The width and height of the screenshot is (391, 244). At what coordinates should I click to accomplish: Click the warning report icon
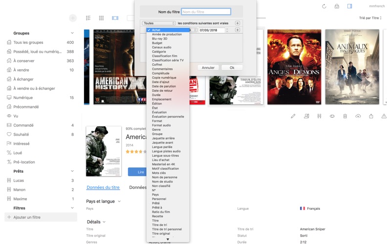coord(384,116)
